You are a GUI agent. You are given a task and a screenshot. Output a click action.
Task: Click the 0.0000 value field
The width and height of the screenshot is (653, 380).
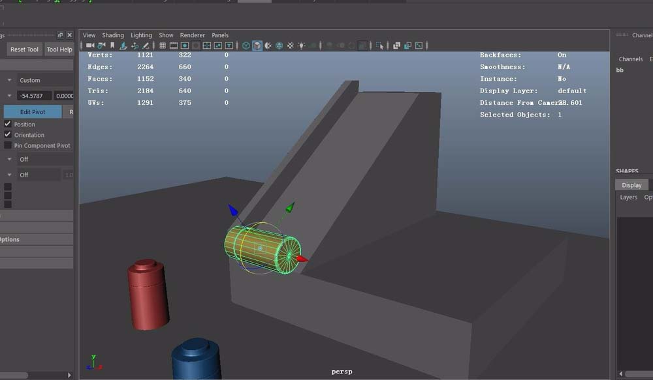[x=64, y=96]
